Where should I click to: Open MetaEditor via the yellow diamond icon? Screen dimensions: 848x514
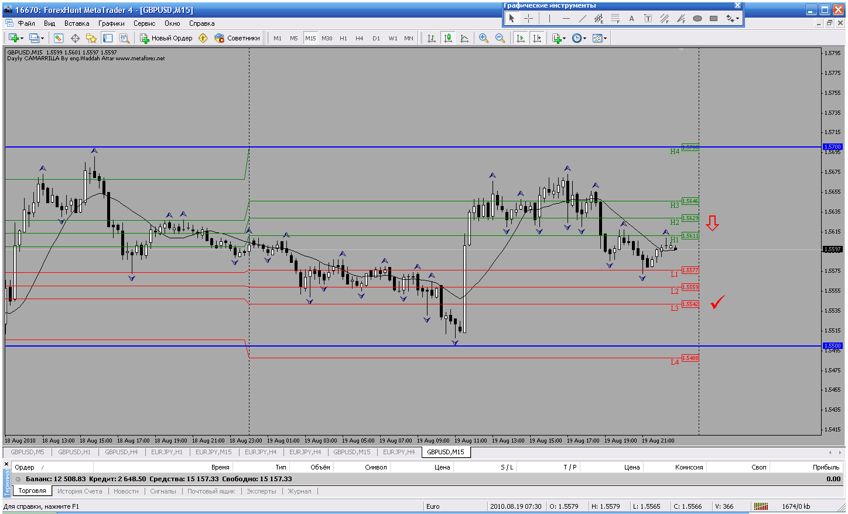point(203,38)
